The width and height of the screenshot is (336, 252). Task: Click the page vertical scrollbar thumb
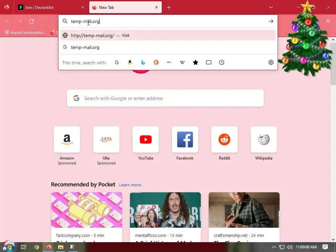point(333,64)
